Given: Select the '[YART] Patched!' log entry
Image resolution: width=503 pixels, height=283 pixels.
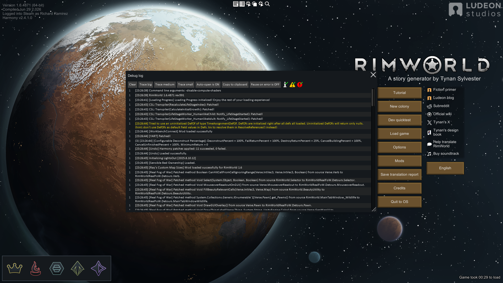Looking at the screenshot, I should click(249, 136).
